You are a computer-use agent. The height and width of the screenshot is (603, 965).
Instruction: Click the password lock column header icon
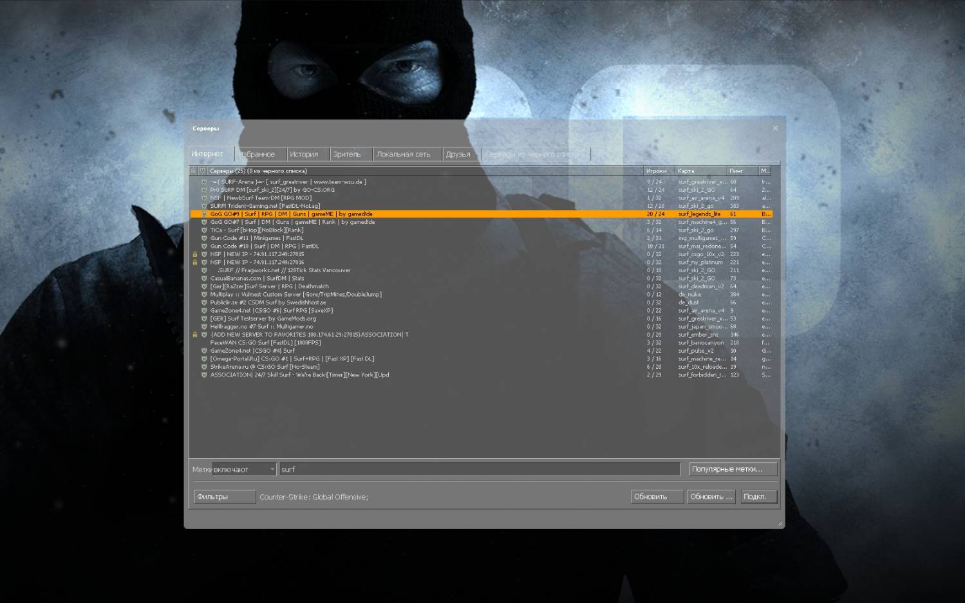(x=194, y=171)
